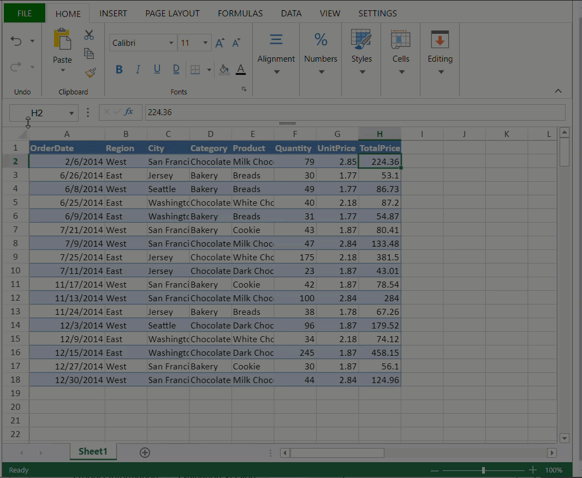582x478 pixels.
Task: Click the previous sheet navigation arrow
Action: point(21,453)
